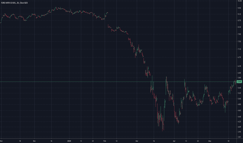This screenshot has width=243, height=143.
Task: Click the 9.50 price axis label
Action: (x=239, y=8)
